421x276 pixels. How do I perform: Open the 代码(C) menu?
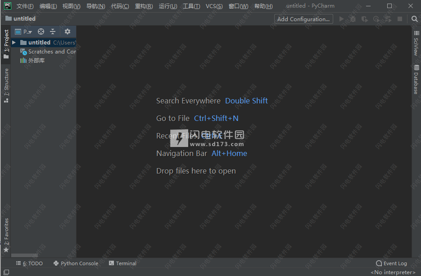click(120, 6)
